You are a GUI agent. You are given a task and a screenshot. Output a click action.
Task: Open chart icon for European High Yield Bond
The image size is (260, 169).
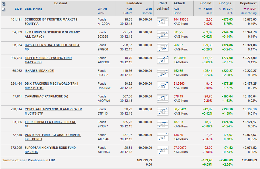[x=163, y=150]
